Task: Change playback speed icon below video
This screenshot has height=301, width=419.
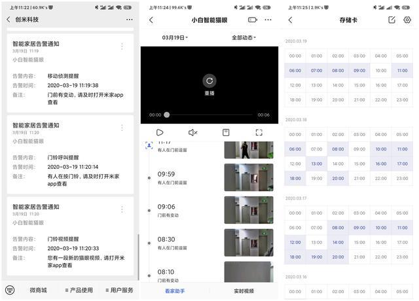Action: (x=160, y=132)
